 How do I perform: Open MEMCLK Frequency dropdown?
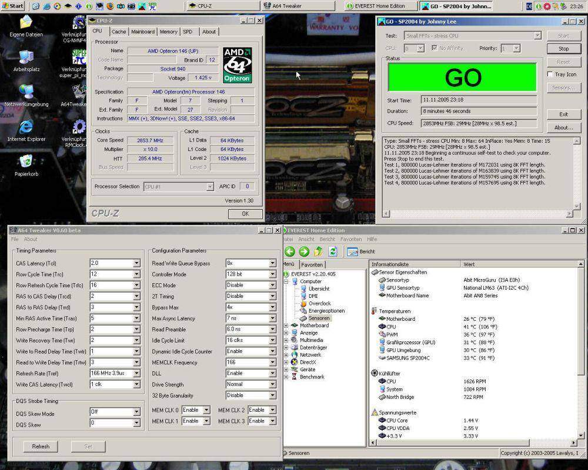[x=273, y=362]
